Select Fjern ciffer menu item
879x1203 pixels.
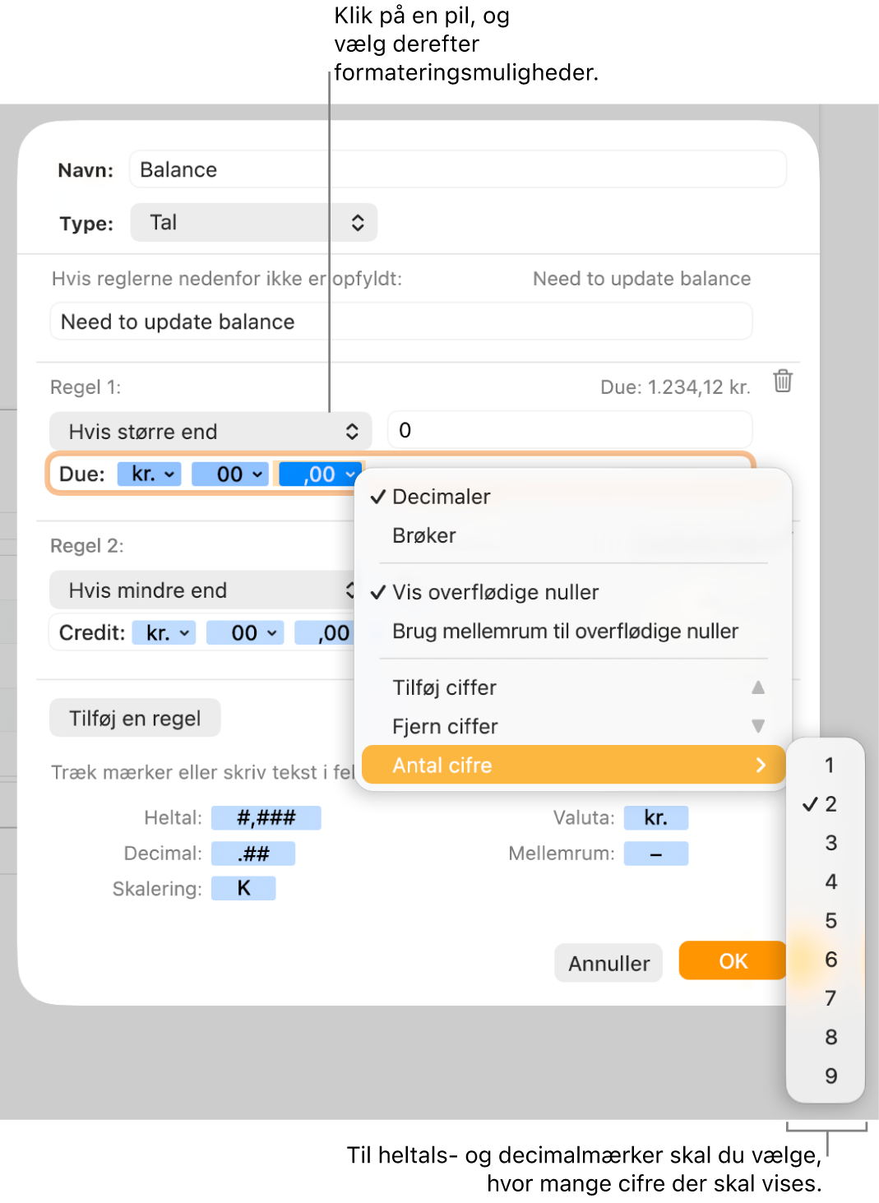tap(573, 726)
